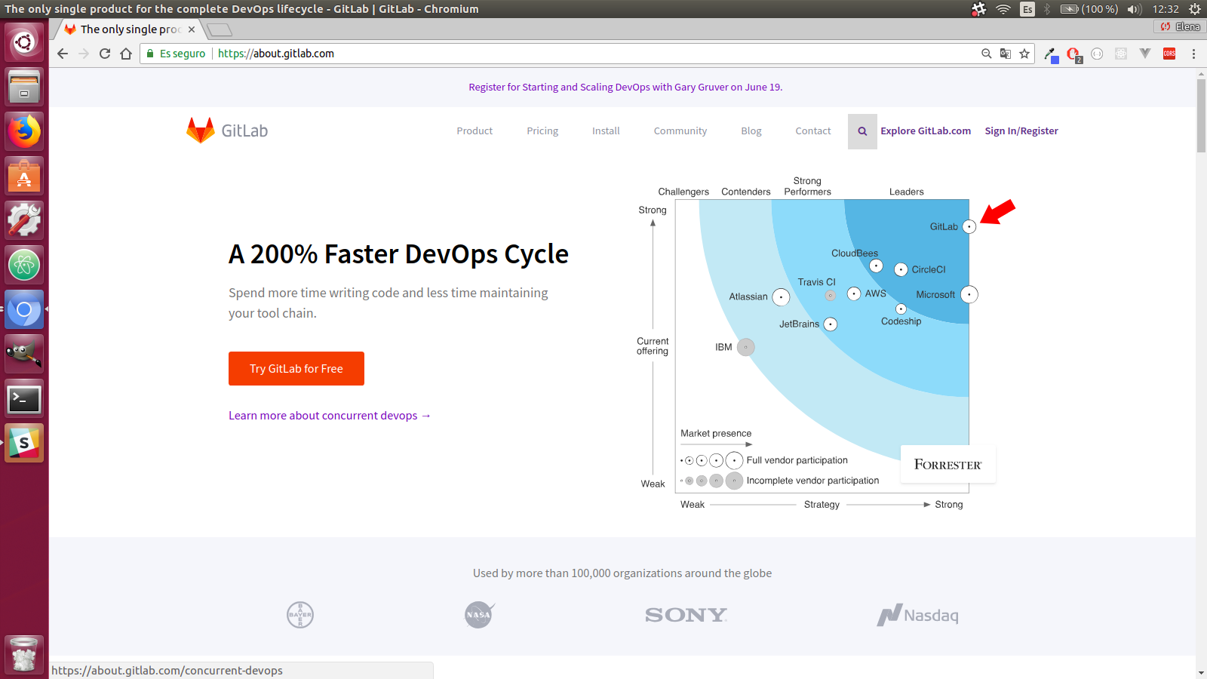Open the Chromium three-dot menu
Screen dimensions: 1207x679
point(1193,54)
